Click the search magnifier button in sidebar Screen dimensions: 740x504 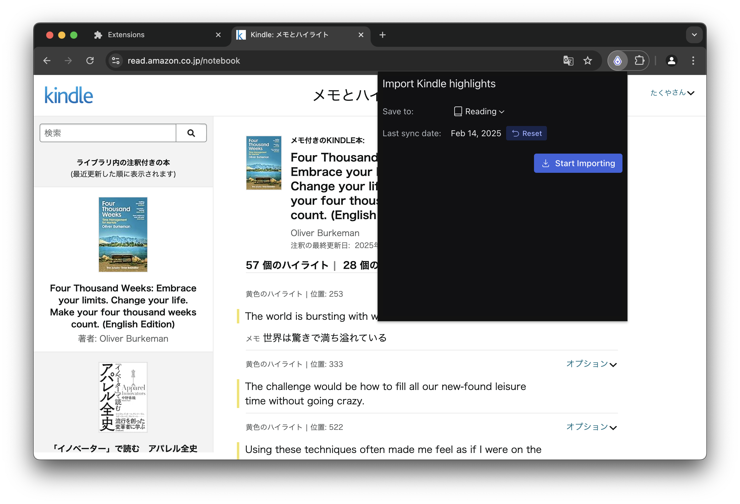click(191, 133)
